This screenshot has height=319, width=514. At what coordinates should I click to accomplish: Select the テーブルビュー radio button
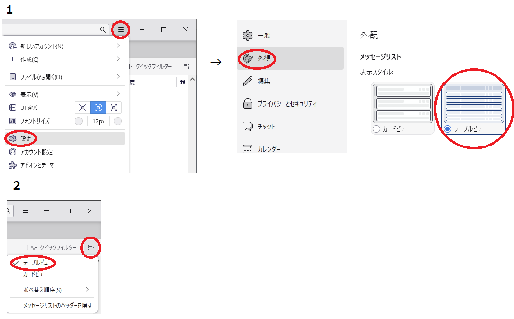coord(448,129)
